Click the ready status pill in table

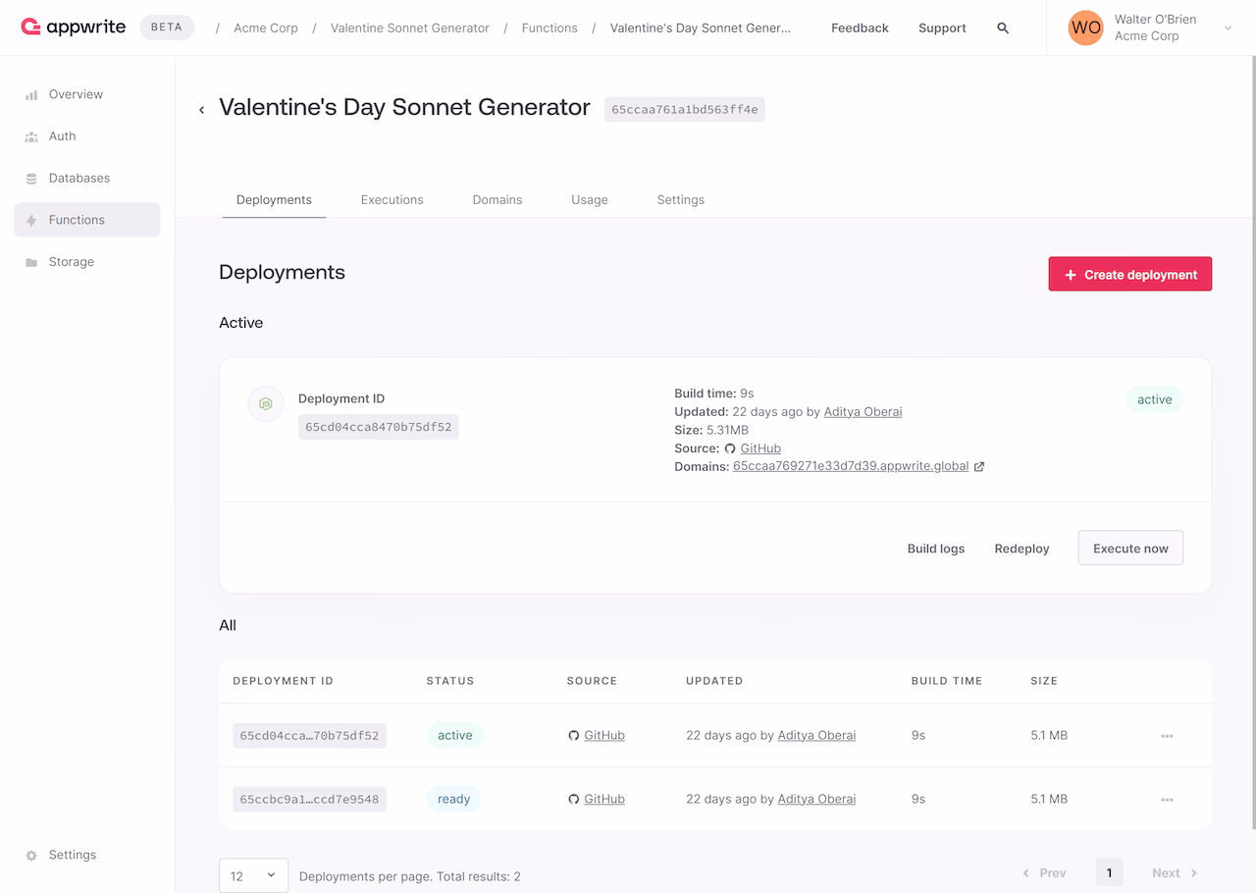click(453, 800)
